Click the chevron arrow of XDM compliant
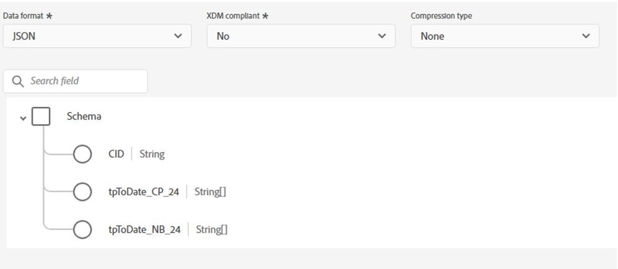618x269 pixels. click(382, 36)
